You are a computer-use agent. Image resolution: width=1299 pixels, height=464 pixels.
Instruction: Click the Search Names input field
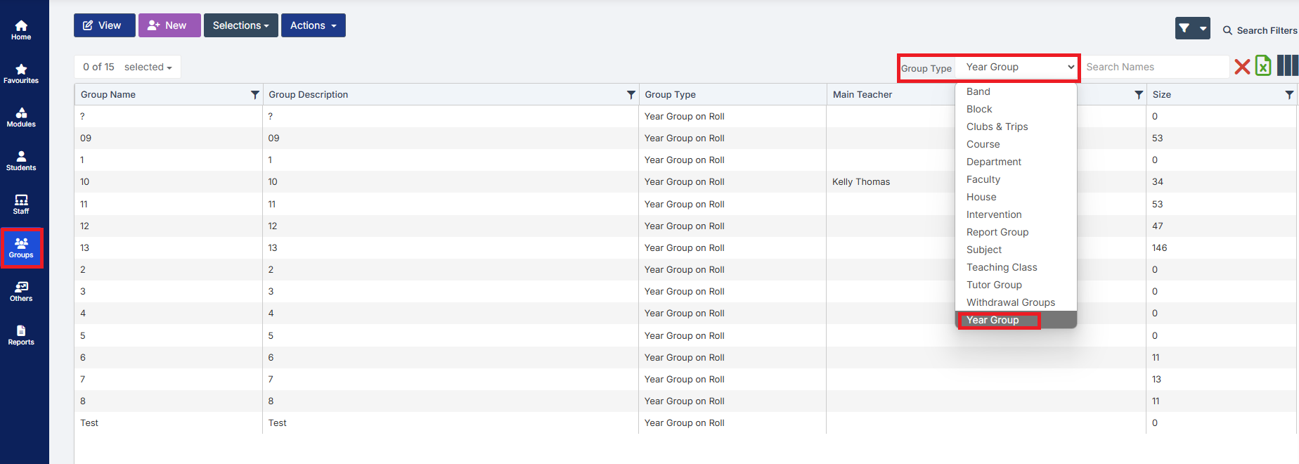point(1154,67)
